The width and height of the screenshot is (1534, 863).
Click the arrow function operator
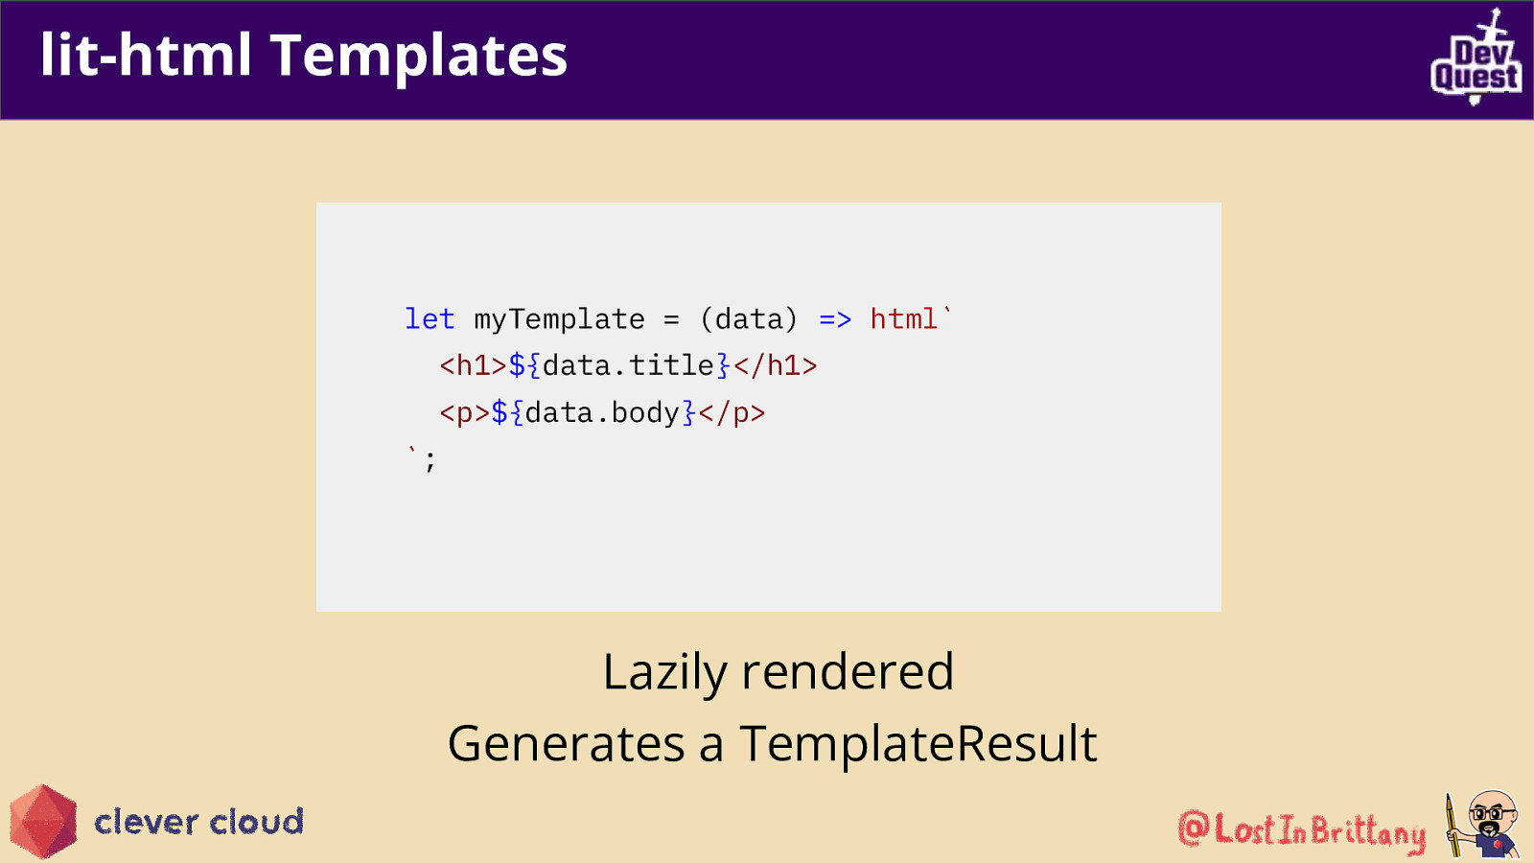[835, 319]
